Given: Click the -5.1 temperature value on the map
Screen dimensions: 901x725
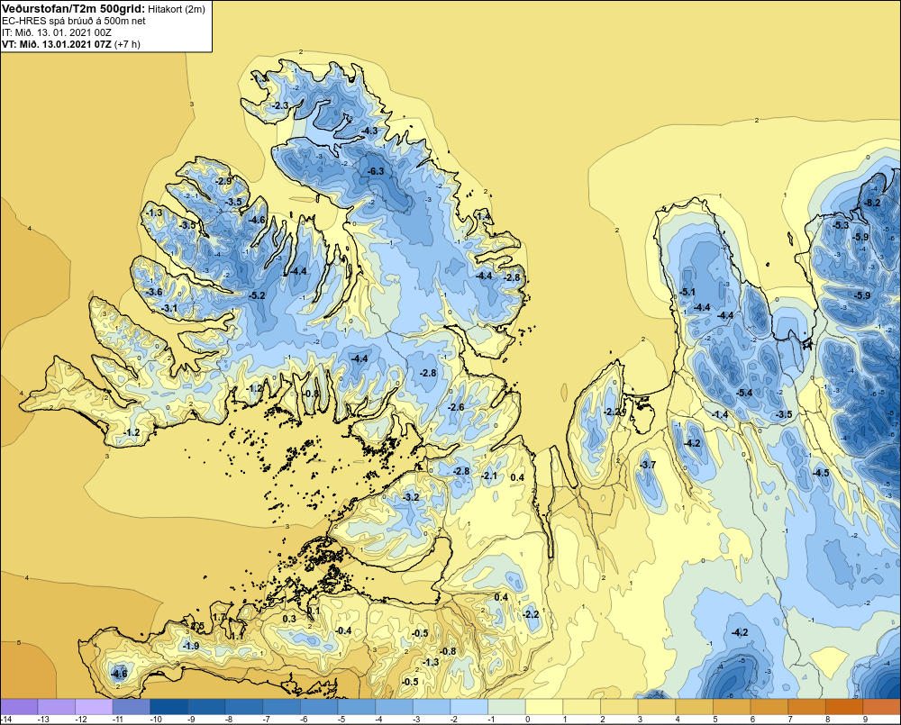Looking at the screenshot, I should pos(687,292).
